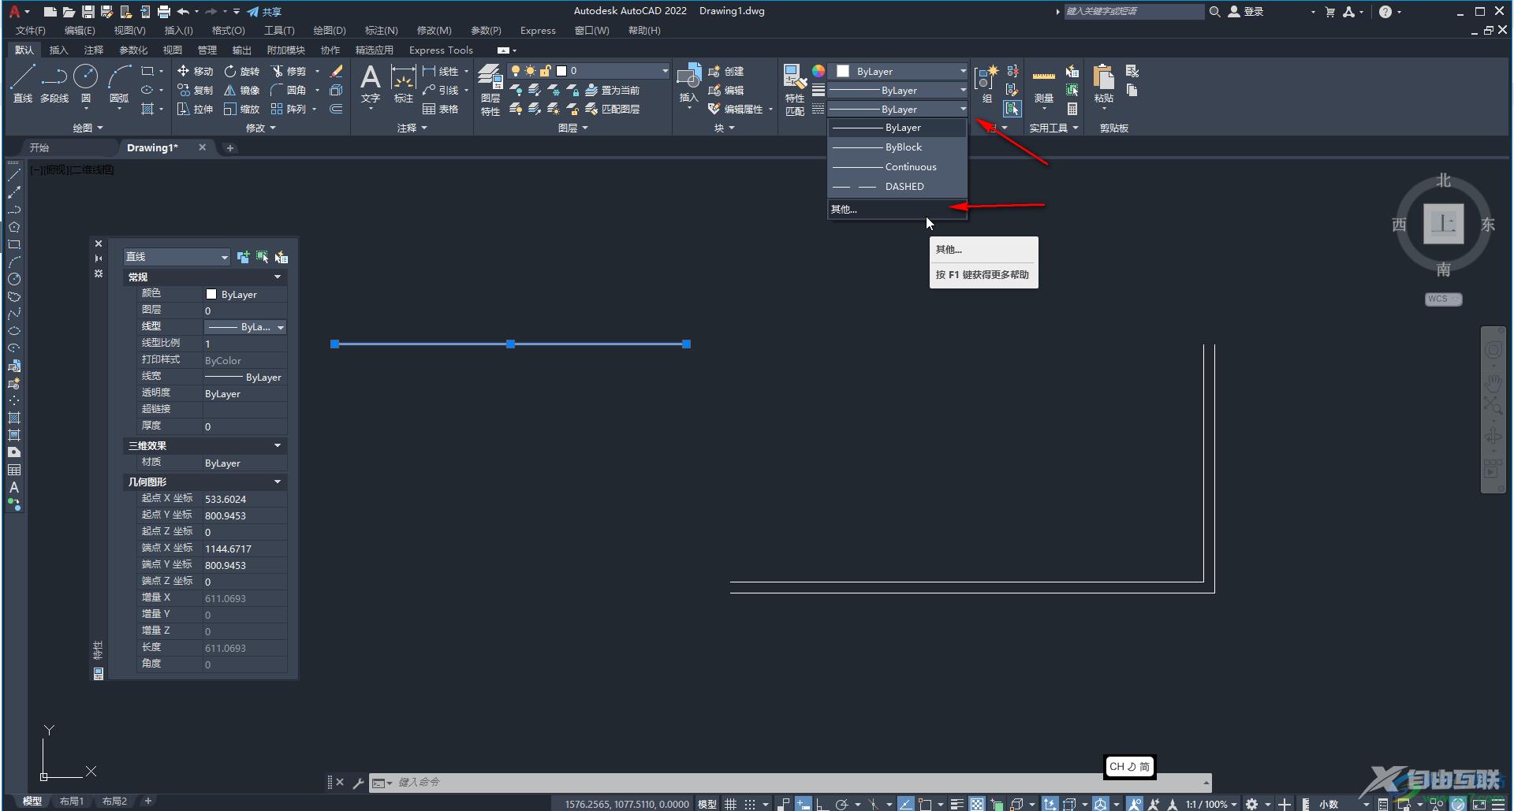Select the Polyline (多段线) tool

pos(54,83)
